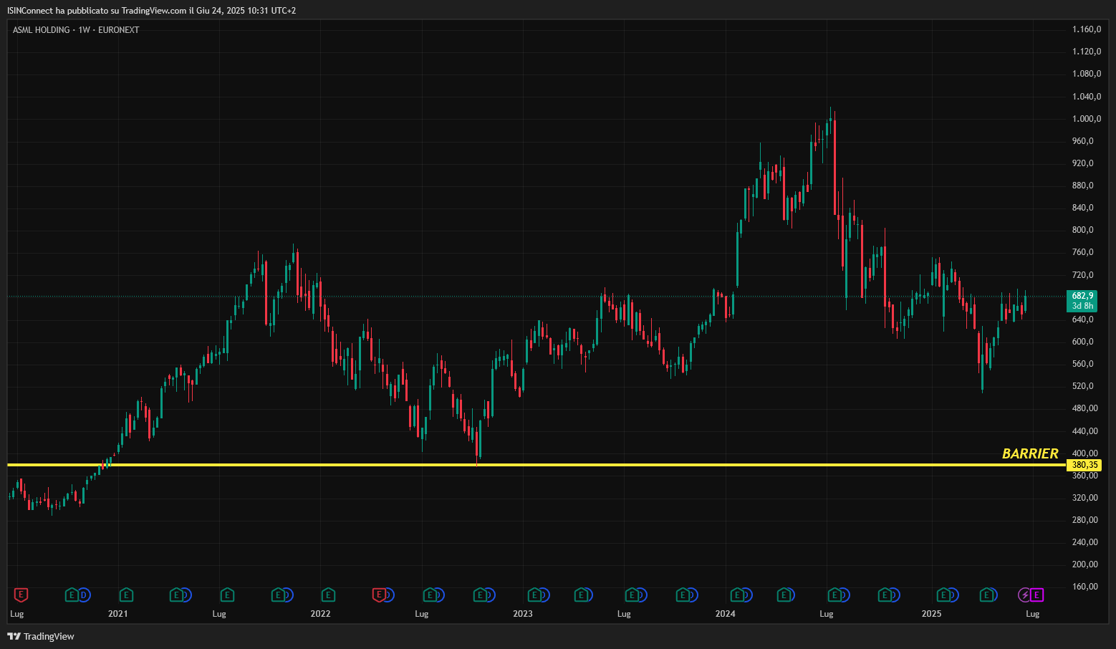
Task: Click the 2021 time axis label
Action: tap(118, 614)
